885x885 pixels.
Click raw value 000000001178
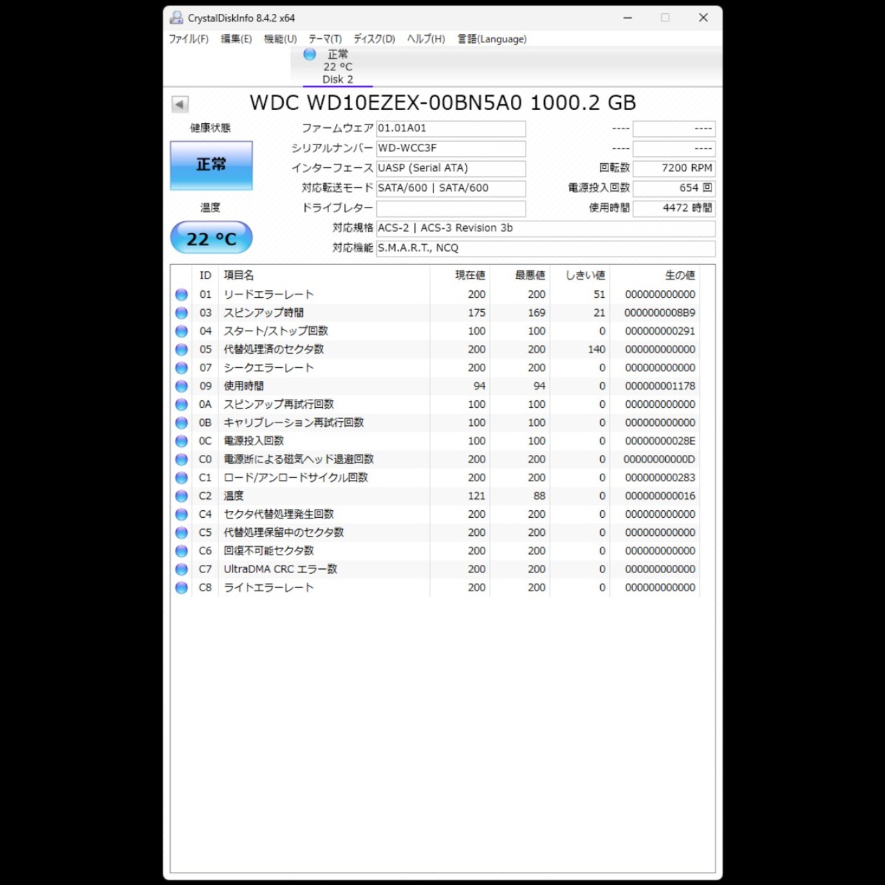coord(660,386)
